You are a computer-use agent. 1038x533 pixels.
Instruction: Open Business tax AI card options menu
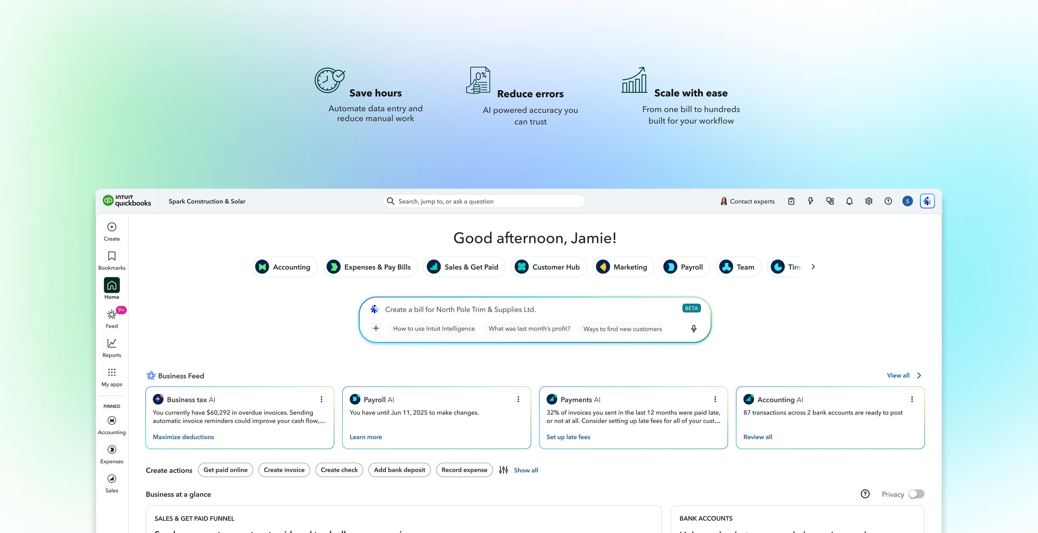click(x=321, y=399)
